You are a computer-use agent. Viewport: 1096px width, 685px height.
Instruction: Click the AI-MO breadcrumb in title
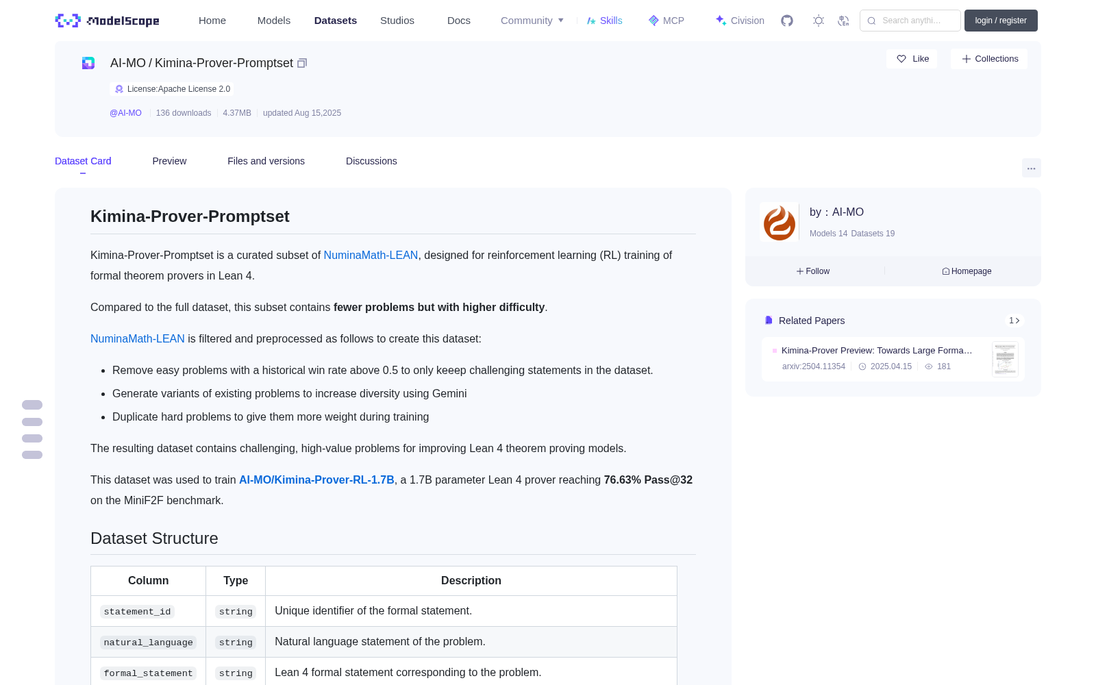click(x=128, y=63)
